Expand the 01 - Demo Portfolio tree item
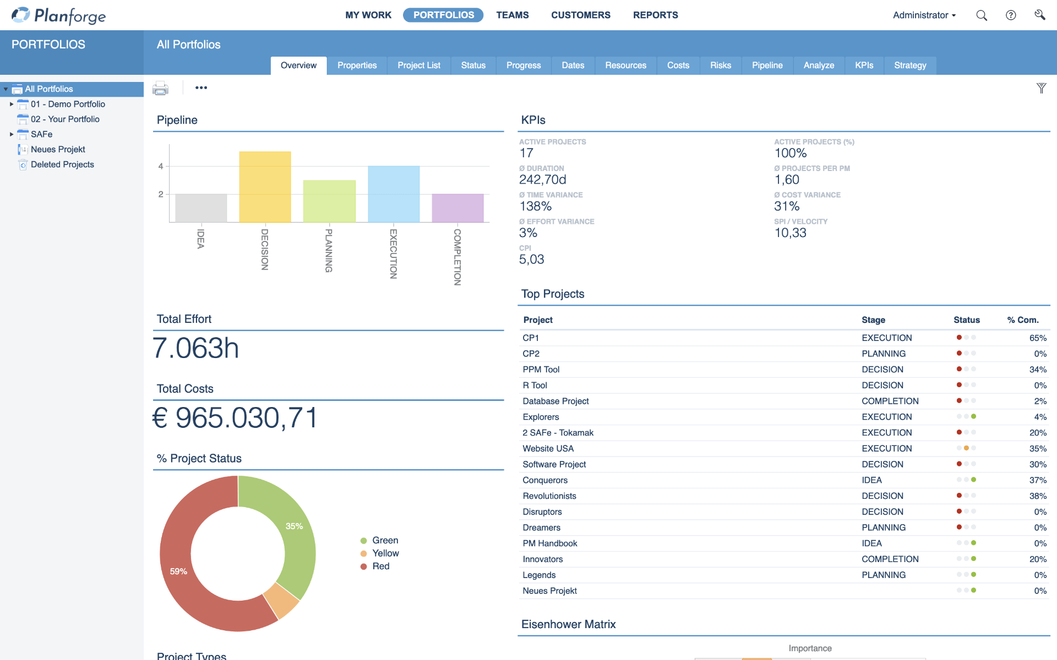The image size is (1057, 660). tap(12, 104)
